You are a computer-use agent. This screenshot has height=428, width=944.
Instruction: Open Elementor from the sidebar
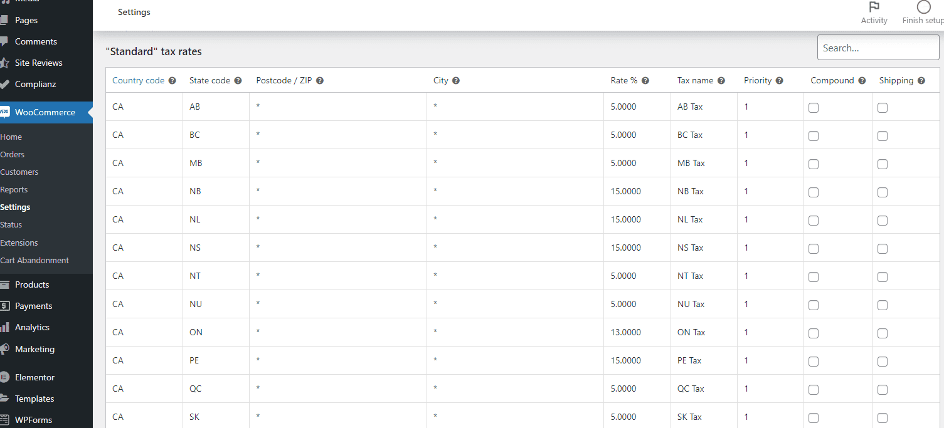pos(34,377)
